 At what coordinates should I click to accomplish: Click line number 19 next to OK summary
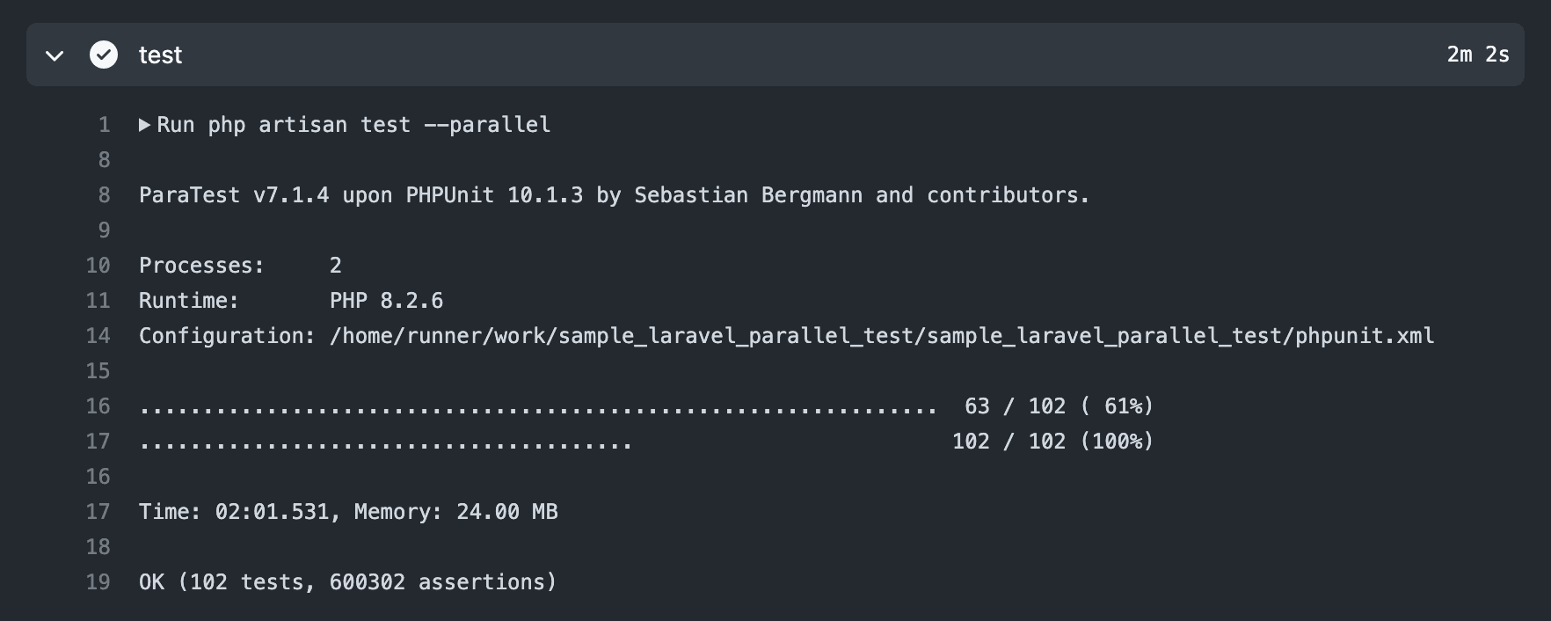pyautogui.click(x=98, y=581)
